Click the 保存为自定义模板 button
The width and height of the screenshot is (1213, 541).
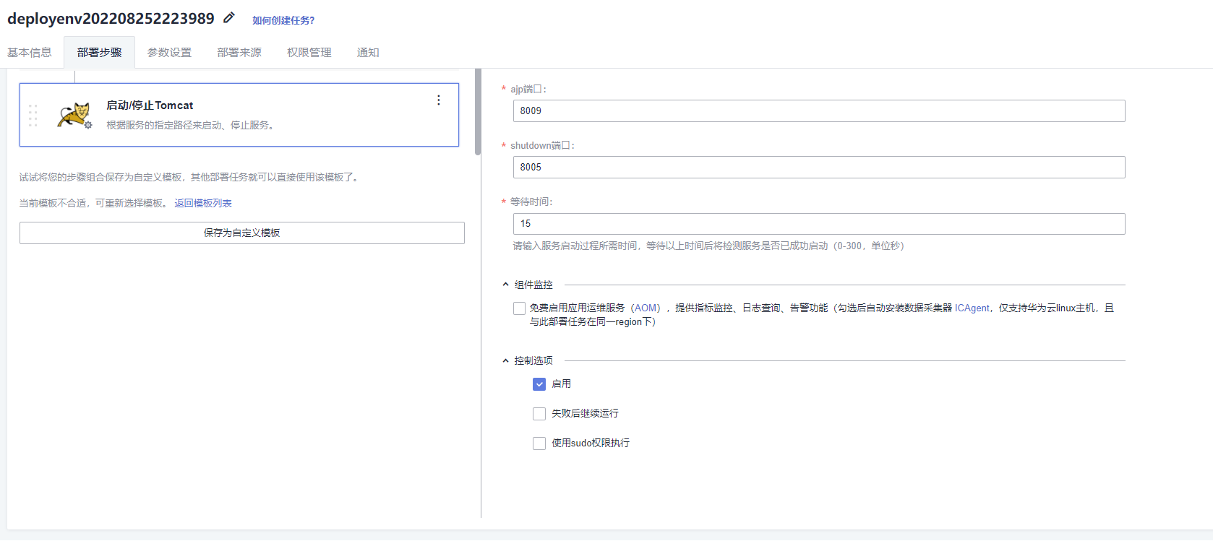[x=241, y=233]
